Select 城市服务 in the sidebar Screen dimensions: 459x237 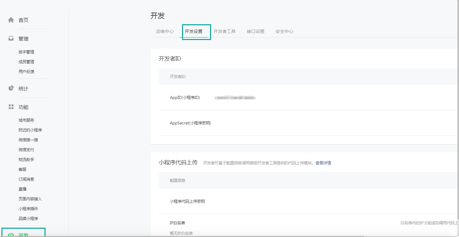(x=26, y=120)
